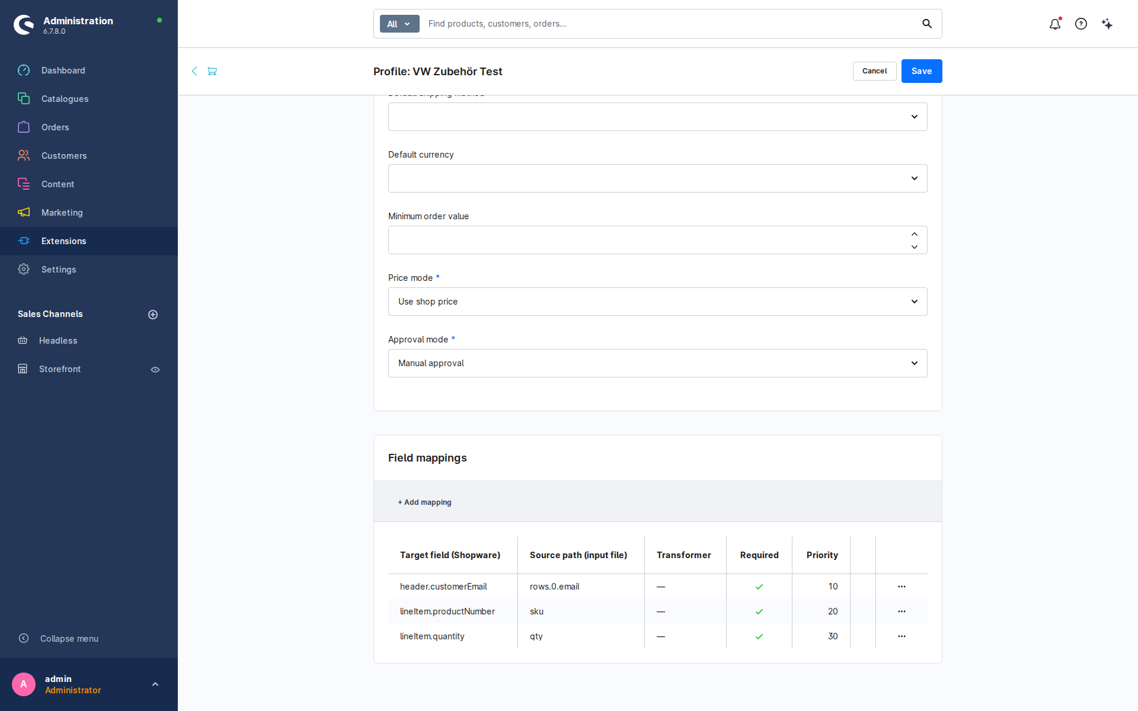
Task: Click the shopping cart module icon
Action: click(x=212, y=71)
